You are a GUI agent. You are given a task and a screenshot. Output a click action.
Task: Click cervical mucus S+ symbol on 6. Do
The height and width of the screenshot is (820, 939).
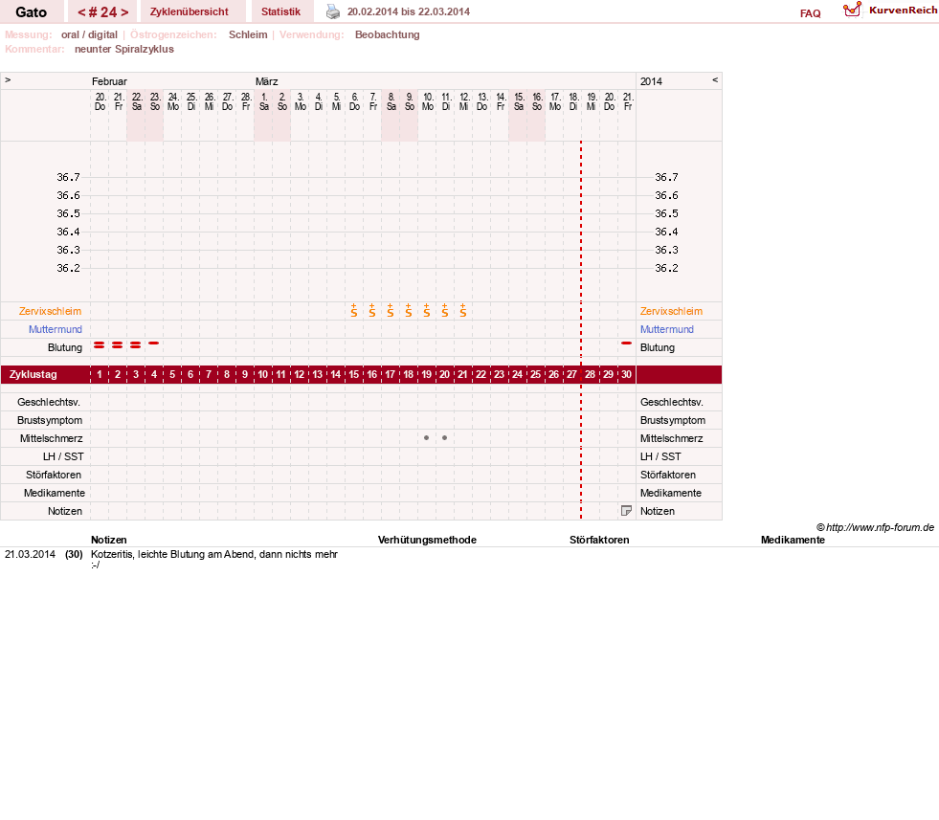pyautogui.click(x=354, y=311)
